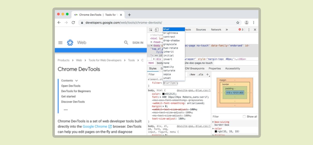Viewport: 313px width, 145px height.
Task: Open the page hamburger menu icon
Action: pos(60,43)
